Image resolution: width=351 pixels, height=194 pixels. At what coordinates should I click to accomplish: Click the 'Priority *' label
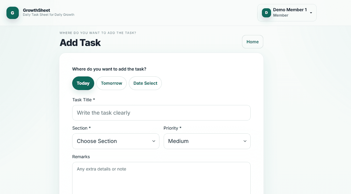pyautogui.click(x=173, y=128)
